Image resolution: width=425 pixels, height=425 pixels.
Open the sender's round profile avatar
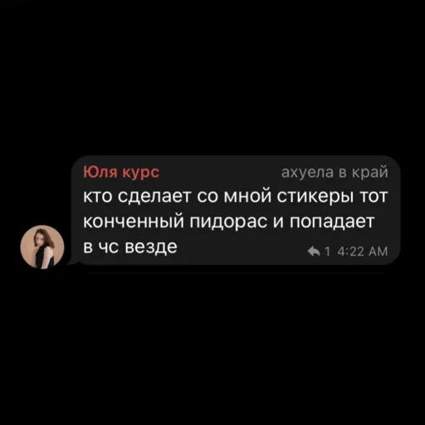[x=42, y=247]
